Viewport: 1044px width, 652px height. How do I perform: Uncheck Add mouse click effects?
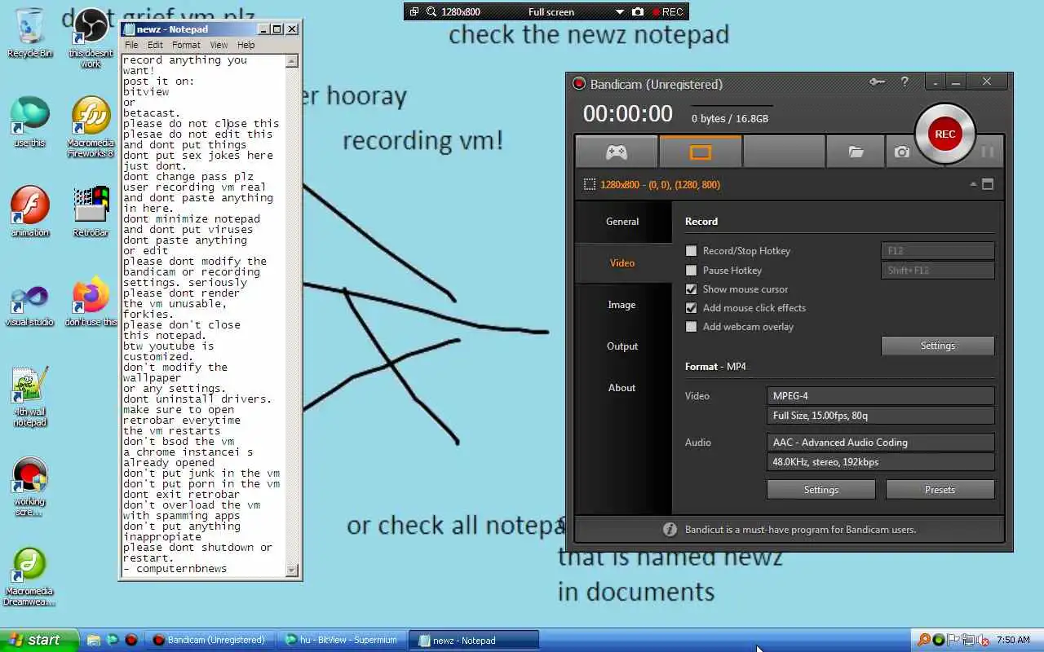pyautogui.click(x=692, y=307)
